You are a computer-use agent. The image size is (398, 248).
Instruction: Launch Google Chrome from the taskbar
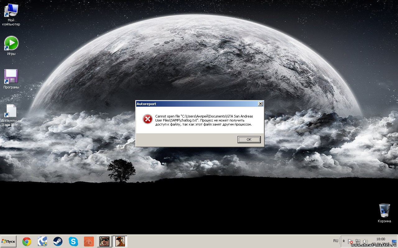pyautogui.click(x=27, y=241)
